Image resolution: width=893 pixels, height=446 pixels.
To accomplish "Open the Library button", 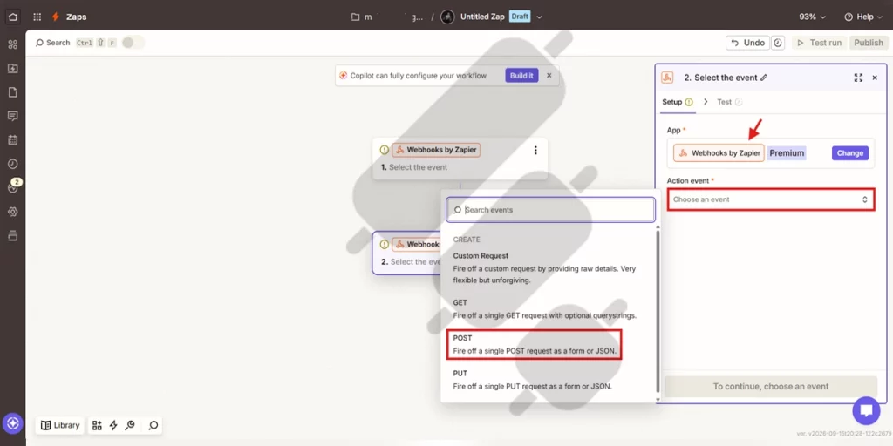I will click(x=60, y=425).
